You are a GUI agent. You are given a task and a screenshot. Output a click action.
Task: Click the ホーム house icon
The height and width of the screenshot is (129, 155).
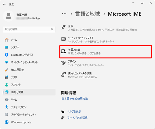[7, 40]
